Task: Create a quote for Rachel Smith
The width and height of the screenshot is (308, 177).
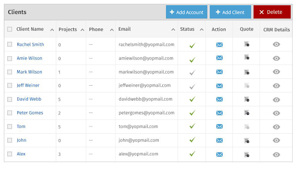Action: pos(247,44)
